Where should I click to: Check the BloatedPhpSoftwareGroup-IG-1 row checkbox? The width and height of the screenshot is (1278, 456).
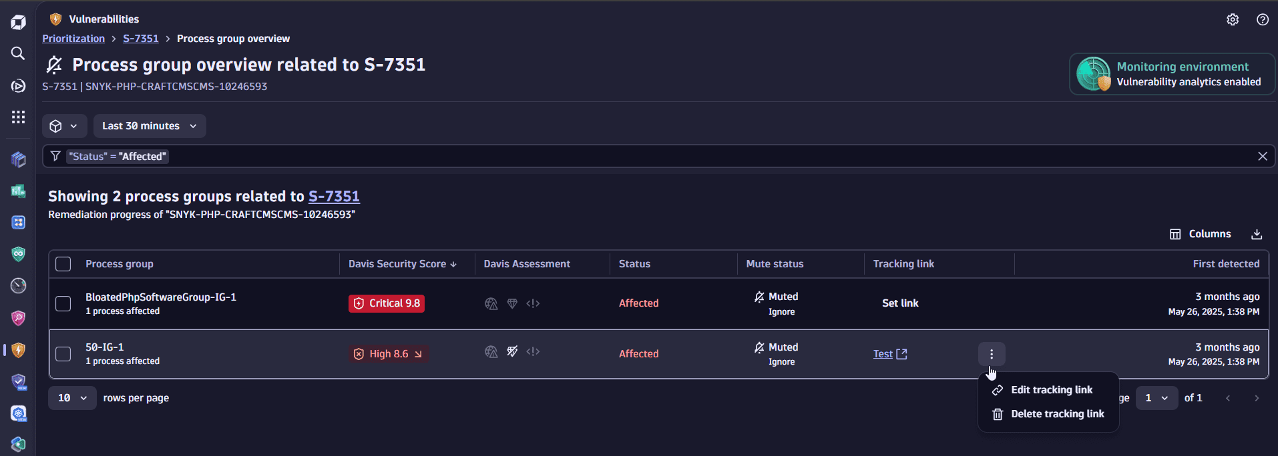[63, 303]
